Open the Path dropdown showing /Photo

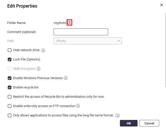point(88,41)
